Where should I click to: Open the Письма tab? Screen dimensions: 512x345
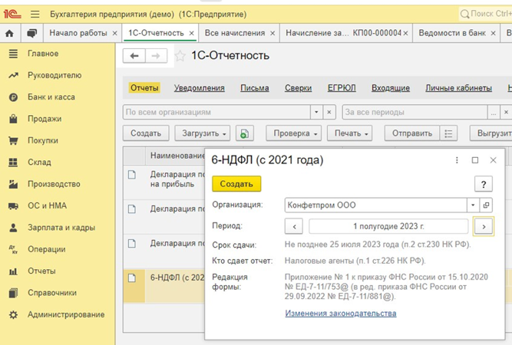(x=255, y=88)
